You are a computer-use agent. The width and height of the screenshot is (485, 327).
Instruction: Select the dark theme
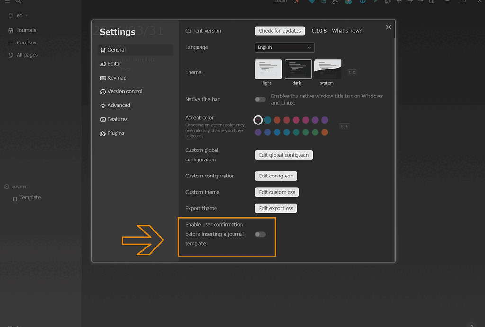(297, 69)
